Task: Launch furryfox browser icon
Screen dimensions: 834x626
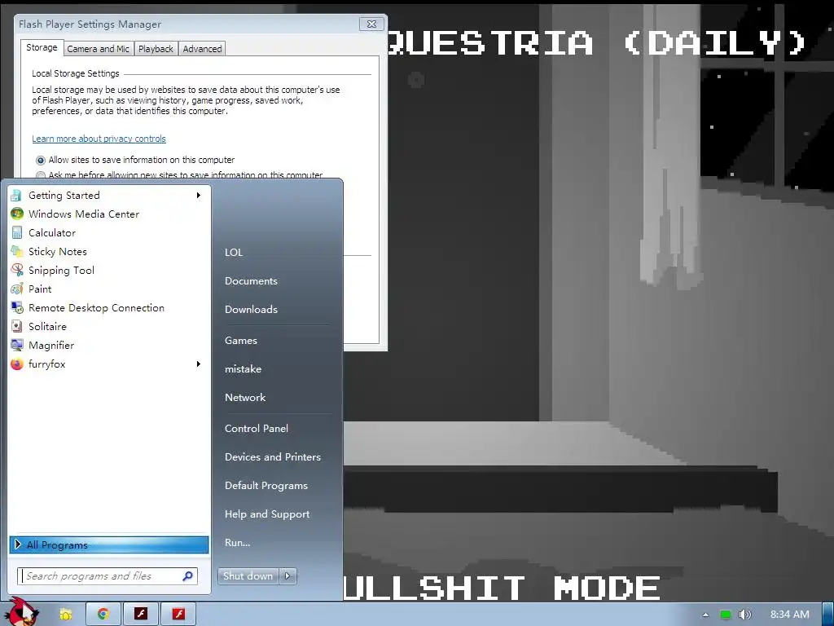Action: [x=16, y=364]
